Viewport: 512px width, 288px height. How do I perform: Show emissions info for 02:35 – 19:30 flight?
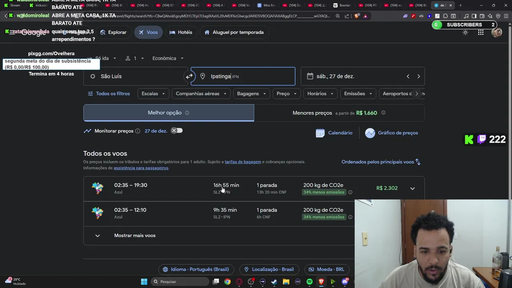pyautogui.click(x=350, y=192)
